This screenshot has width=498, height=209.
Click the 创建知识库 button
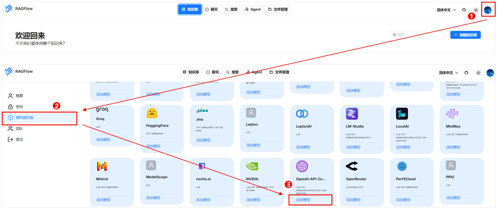(465, 35)
